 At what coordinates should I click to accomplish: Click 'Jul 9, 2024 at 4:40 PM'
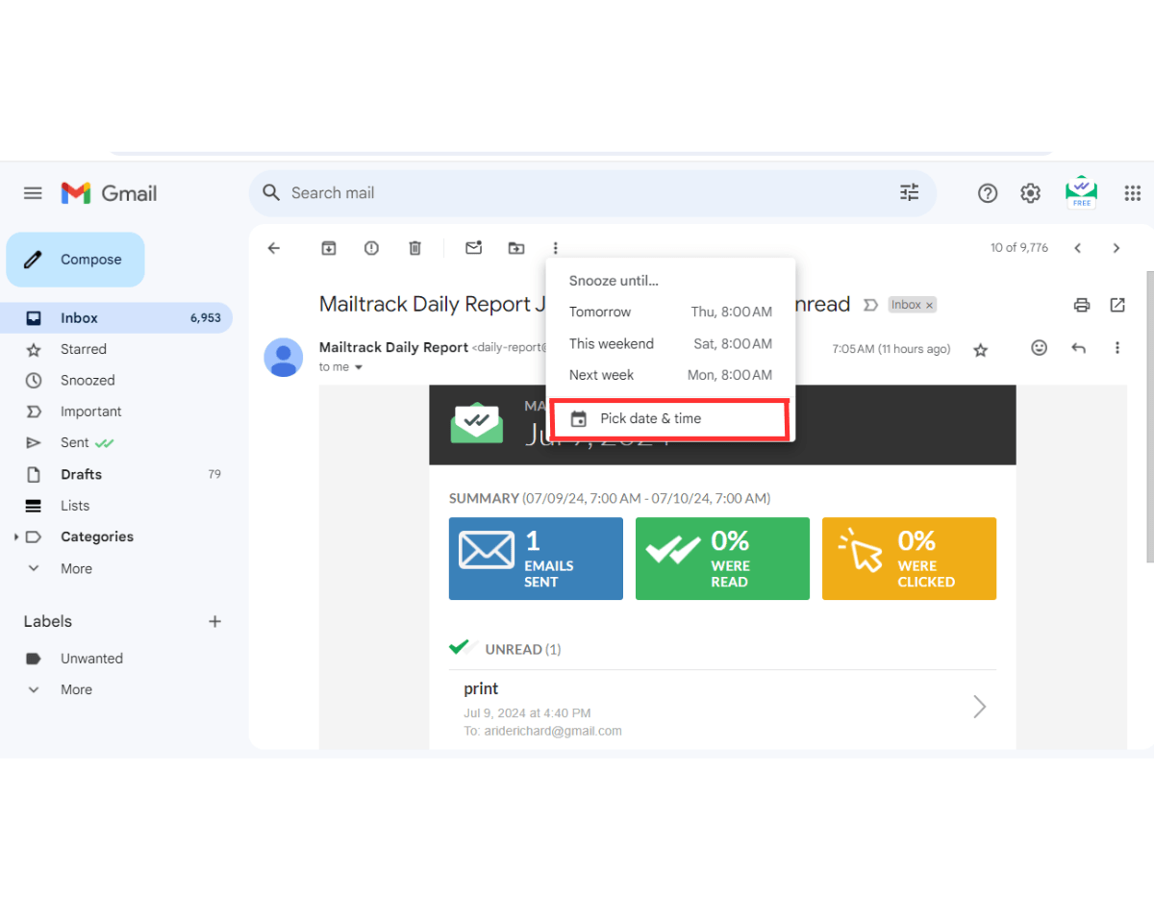tap(527, 713)
